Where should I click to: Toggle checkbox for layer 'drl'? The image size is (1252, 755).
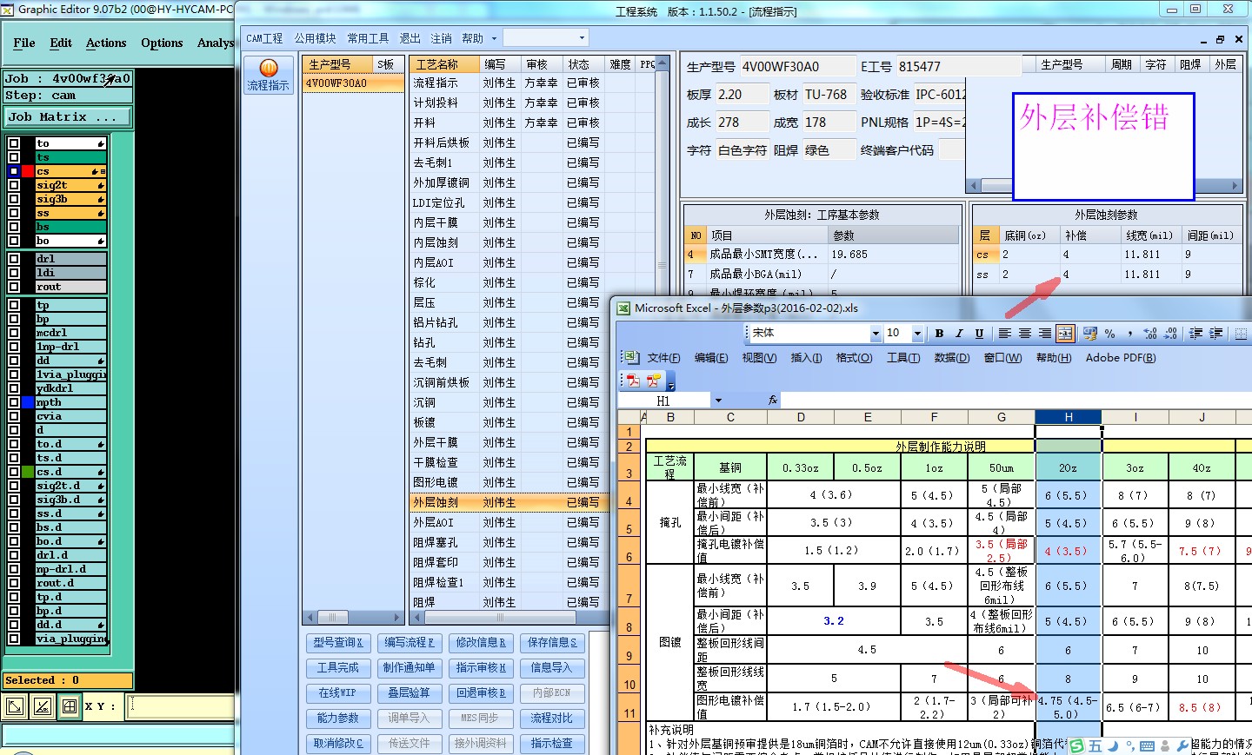pyautogui.click(x=14, y=259)
